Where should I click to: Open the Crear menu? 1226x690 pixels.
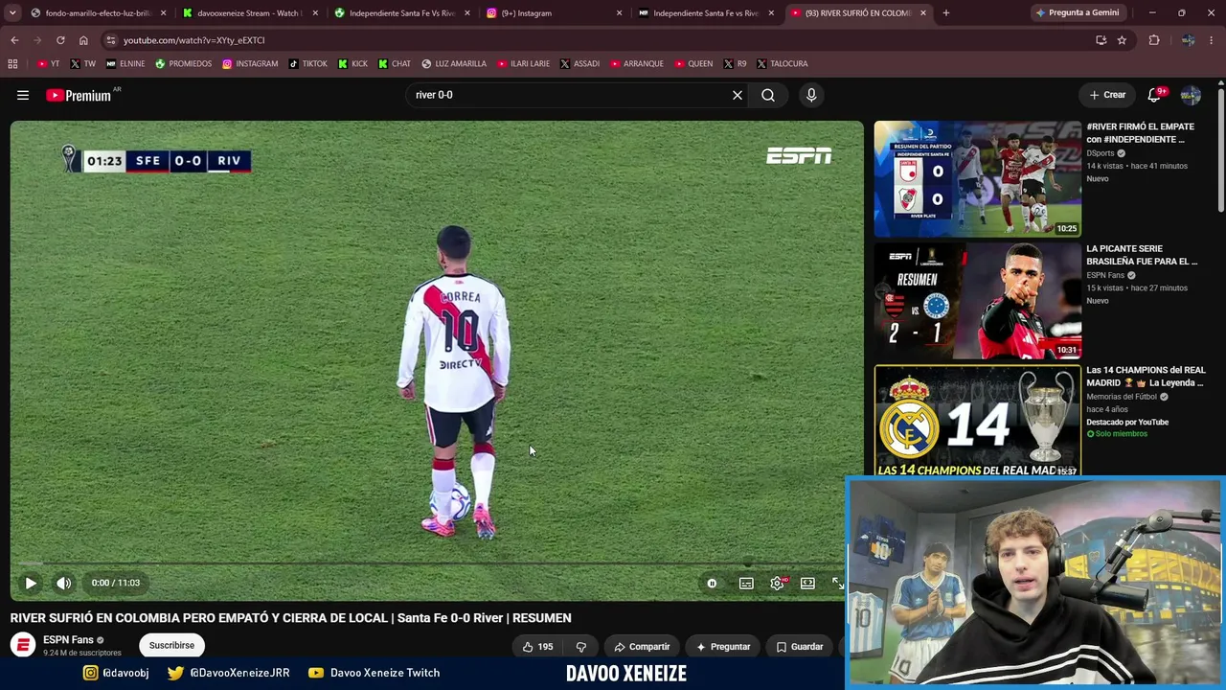tap(1107, 95)
